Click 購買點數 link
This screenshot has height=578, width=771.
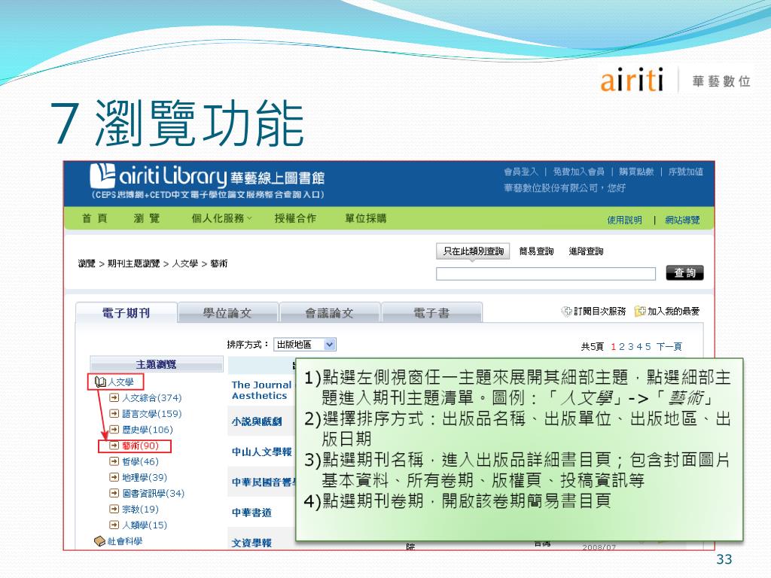pyautogui.click(x=636, y=172)
